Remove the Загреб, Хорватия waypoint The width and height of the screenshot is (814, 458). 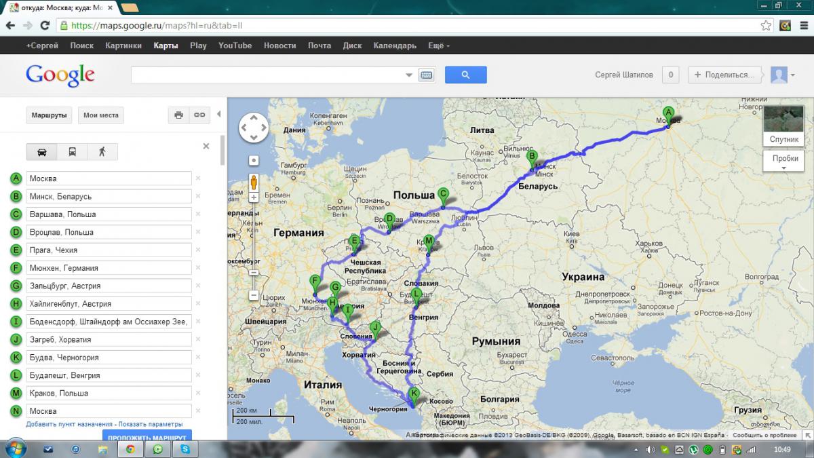pyautogui.click(x=198, y=339)
